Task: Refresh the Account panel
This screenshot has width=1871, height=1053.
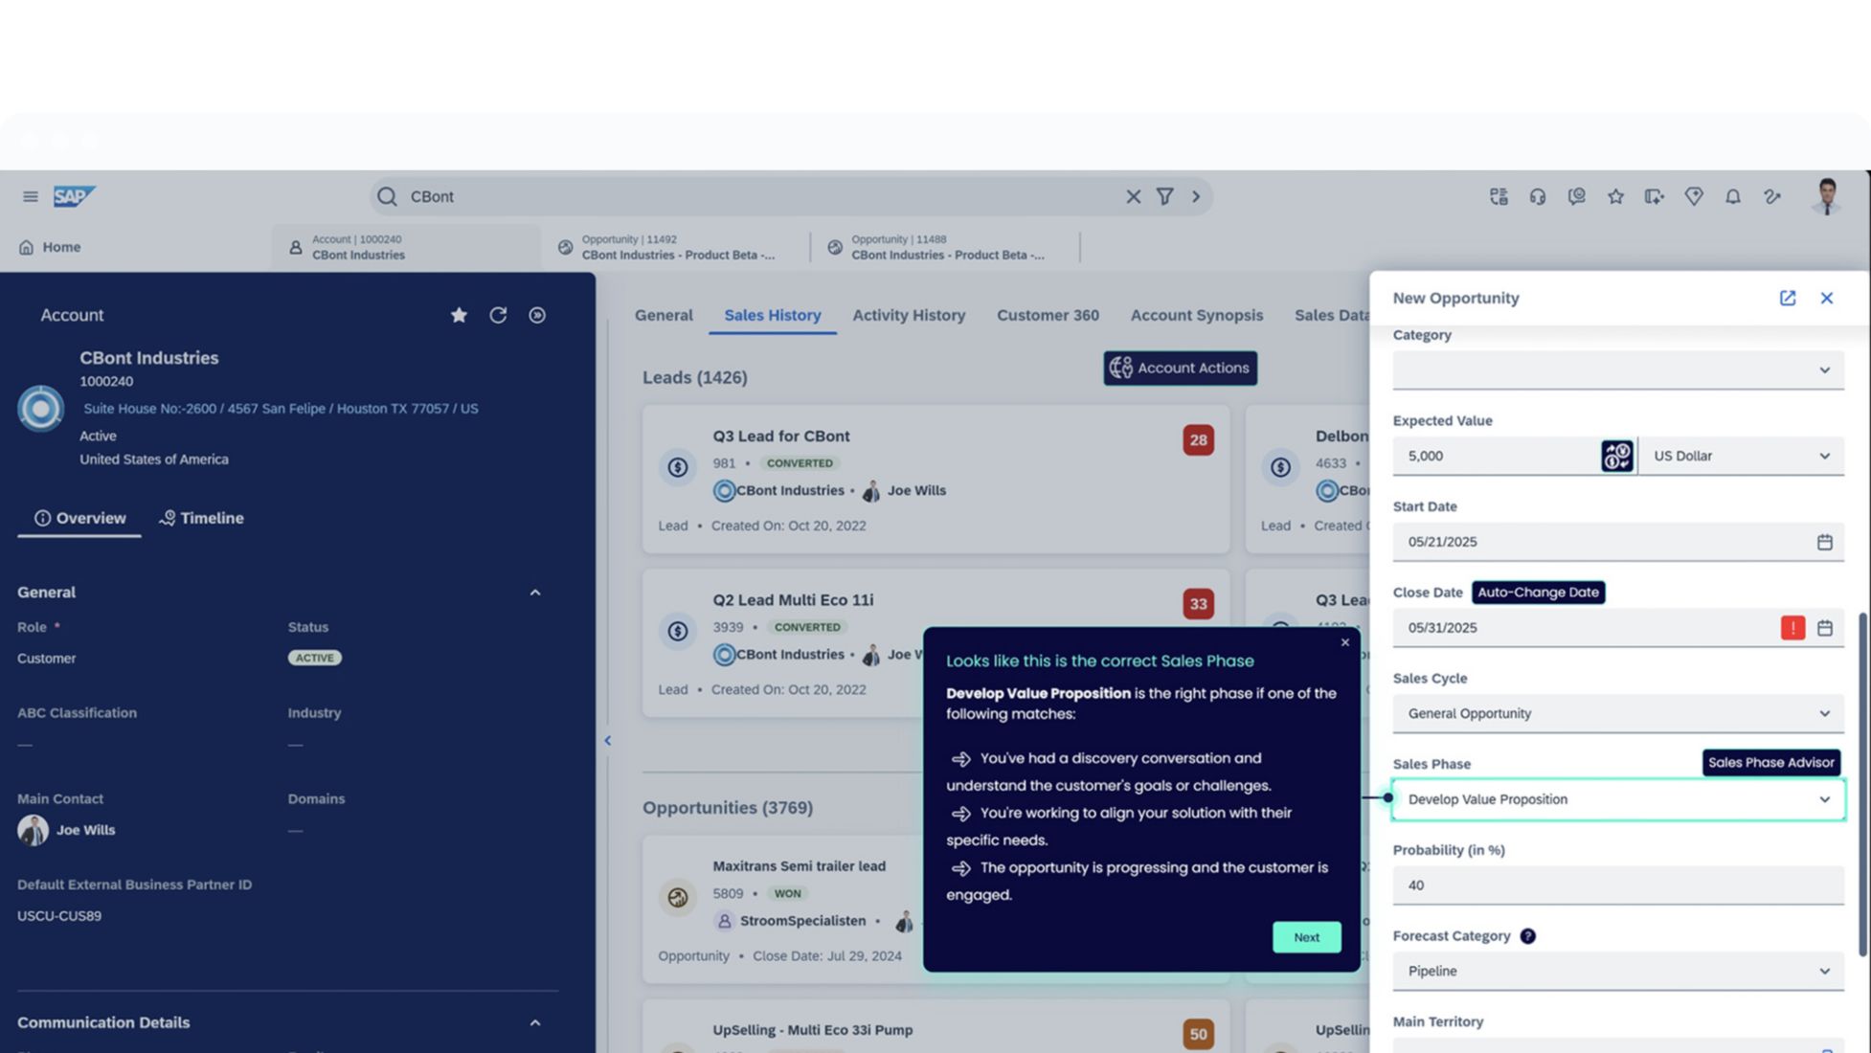Action: [x=498, y=315]
